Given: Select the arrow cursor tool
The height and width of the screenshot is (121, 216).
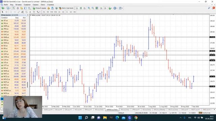Looking at the screenshot, I should [2, 12].
